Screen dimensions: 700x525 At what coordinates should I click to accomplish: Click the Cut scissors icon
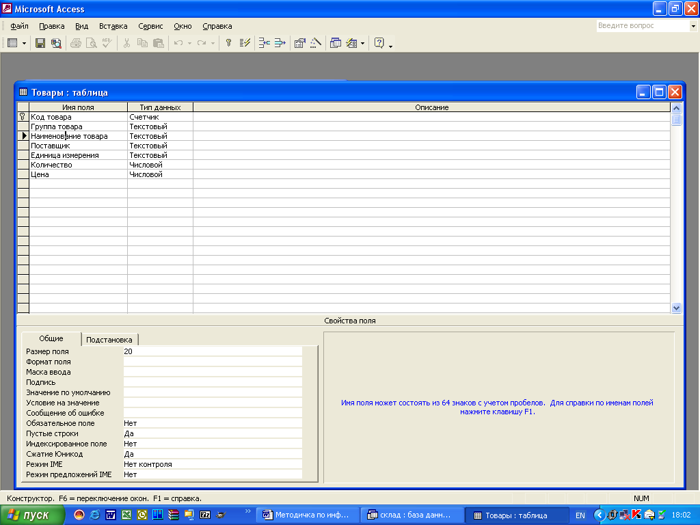(x=126, y=43)
